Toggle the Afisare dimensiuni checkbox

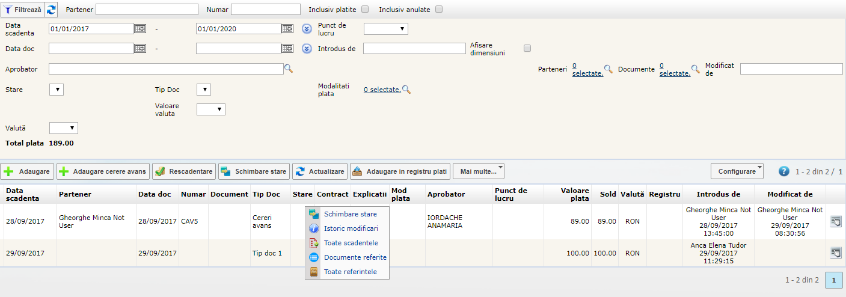(527, 48)
